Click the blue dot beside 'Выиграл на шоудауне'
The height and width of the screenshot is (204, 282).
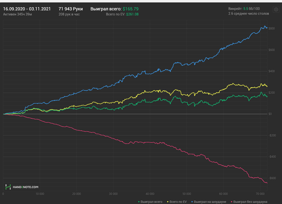click(x=192, y=202)
